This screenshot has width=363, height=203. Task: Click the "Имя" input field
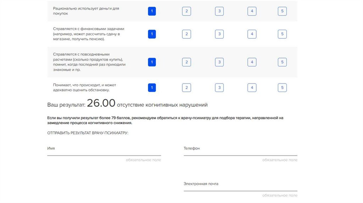(104, 151)
